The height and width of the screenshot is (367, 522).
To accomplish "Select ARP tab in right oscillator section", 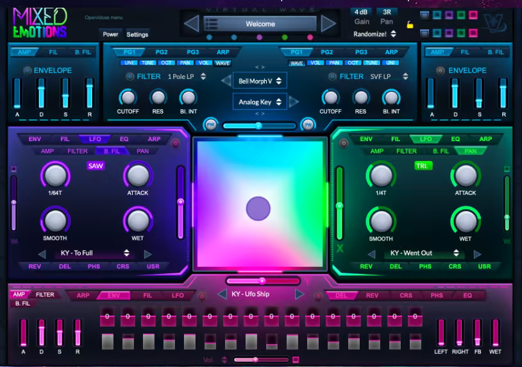I will point(391,52).
